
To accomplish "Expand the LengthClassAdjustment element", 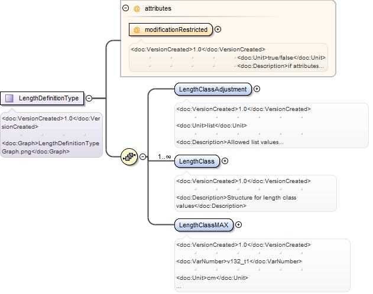I will pyautogui.click(x=257, y=89).
